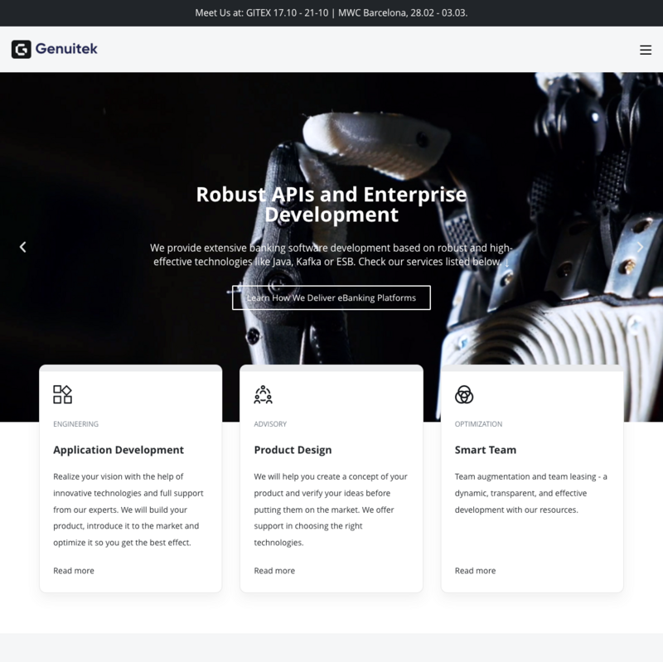Image resolution: width=663 pixels, height=662 pixels.
Task: Click the Meet Us at GITEX announcement
Action: pos(331,13)
